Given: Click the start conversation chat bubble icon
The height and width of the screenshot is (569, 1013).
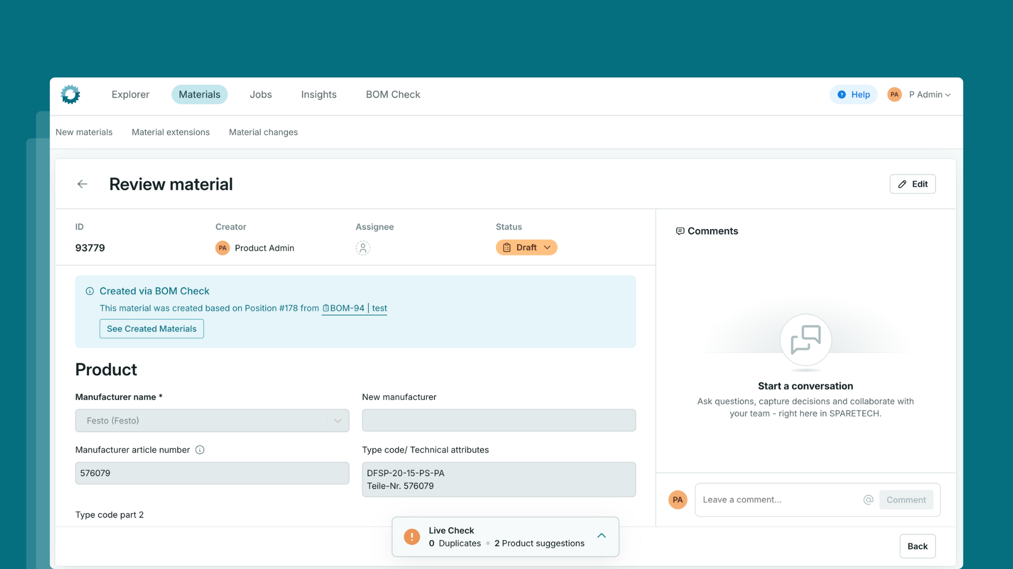Looking at the screenshot, I should 805,340.
